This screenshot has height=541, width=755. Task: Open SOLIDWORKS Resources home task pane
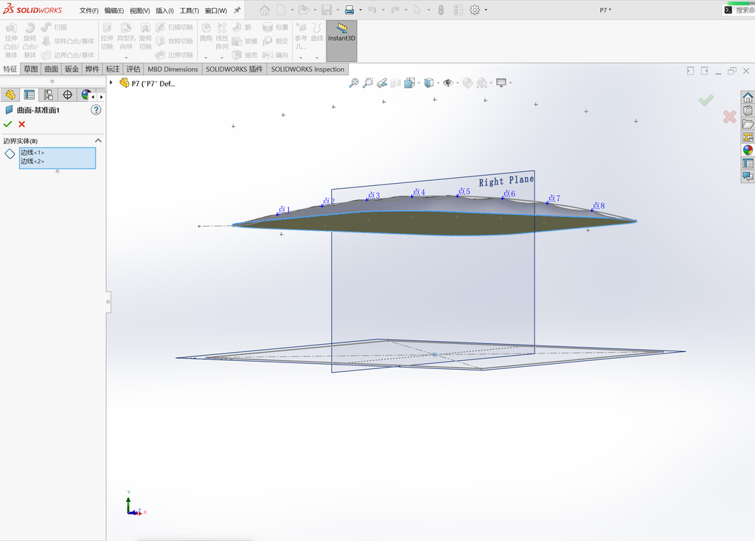(748, 97)
